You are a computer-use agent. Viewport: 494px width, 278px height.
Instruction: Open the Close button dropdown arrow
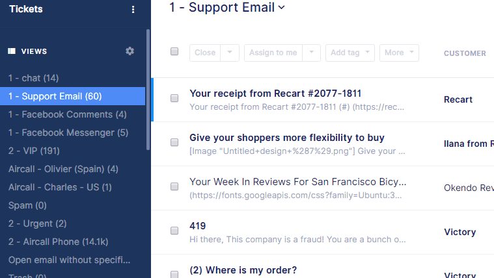230,53
